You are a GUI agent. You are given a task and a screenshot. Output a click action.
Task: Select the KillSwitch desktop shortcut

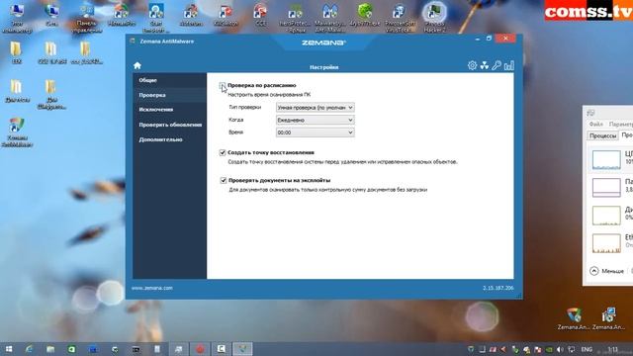pos(226,16)
